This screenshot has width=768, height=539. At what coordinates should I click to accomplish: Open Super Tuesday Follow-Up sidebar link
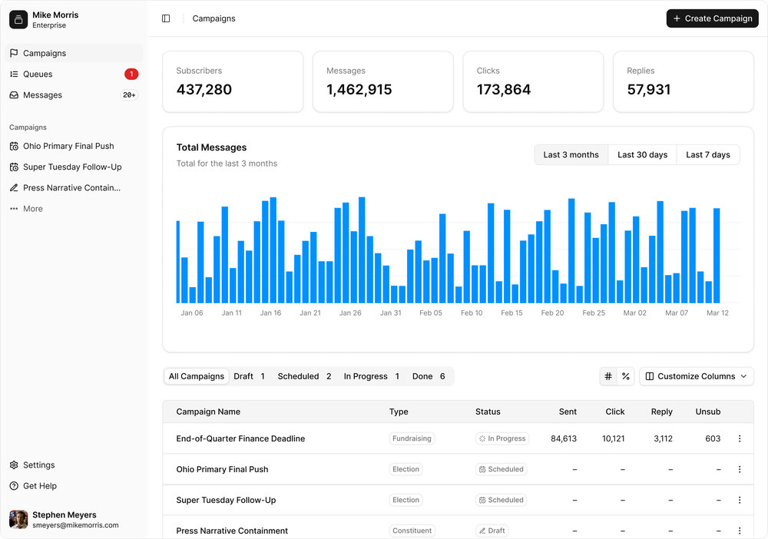pos(74,167)
